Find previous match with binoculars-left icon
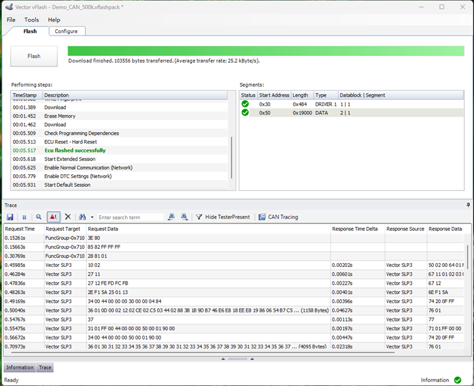The image size is (474, 386). [172, 217]
